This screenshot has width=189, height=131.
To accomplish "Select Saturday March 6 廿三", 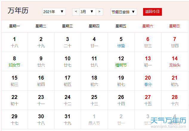I will point(148,42).
